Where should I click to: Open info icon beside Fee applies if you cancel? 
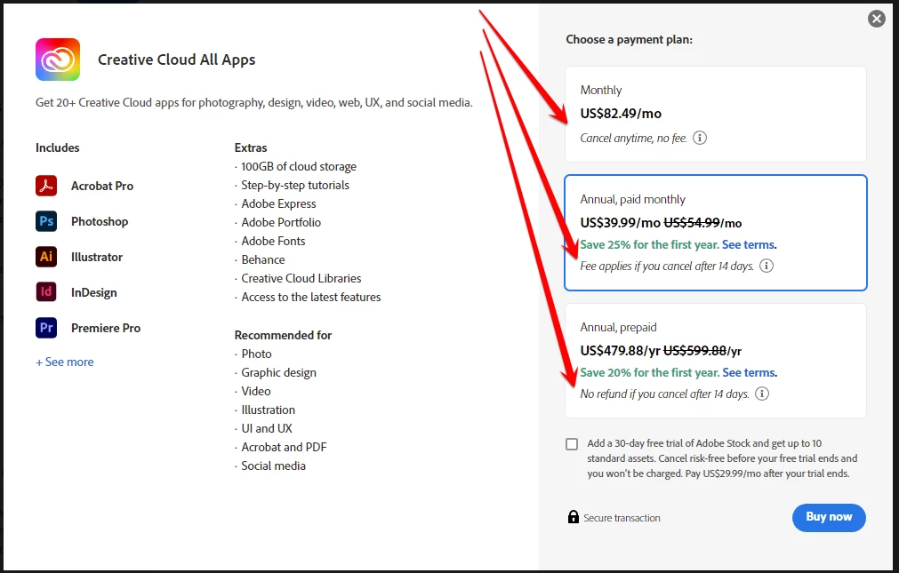767,266
